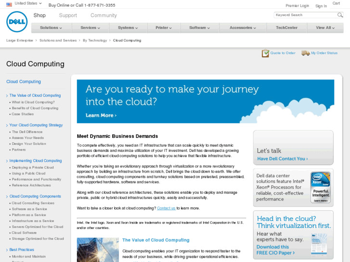Open The Dell Difference link

coord(27,132)
